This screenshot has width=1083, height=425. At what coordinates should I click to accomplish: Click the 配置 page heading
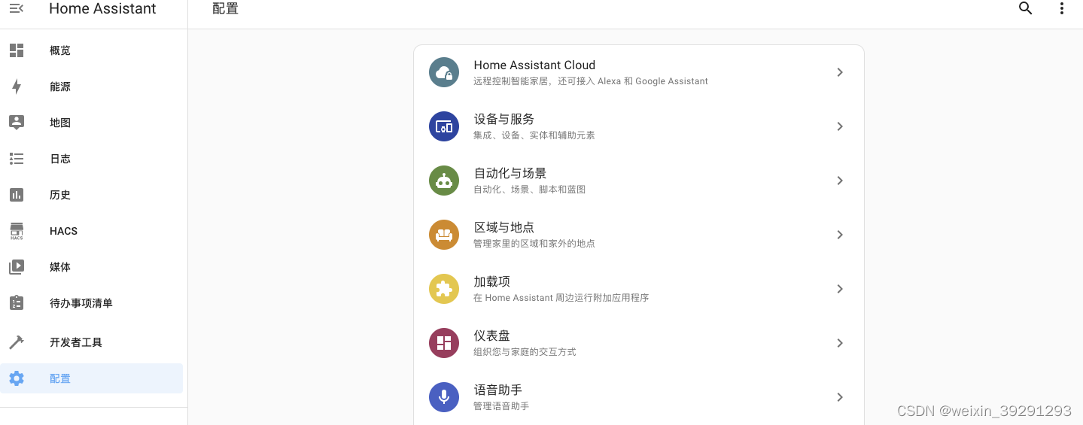pyautogui.click(x=226, y=9)
